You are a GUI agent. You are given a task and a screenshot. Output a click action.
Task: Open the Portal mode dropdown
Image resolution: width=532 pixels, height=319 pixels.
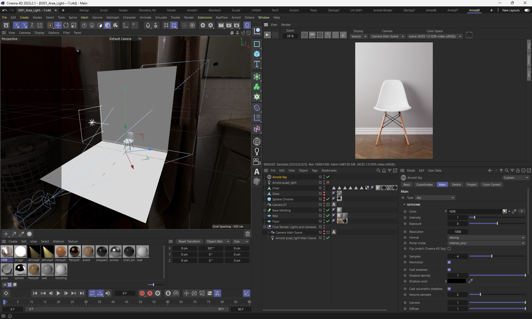(x=486, y=243)
